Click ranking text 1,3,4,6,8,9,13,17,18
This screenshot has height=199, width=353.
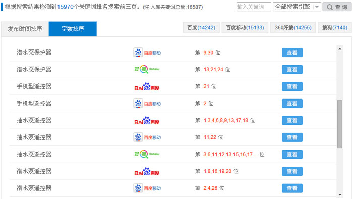tap(226, 120)
